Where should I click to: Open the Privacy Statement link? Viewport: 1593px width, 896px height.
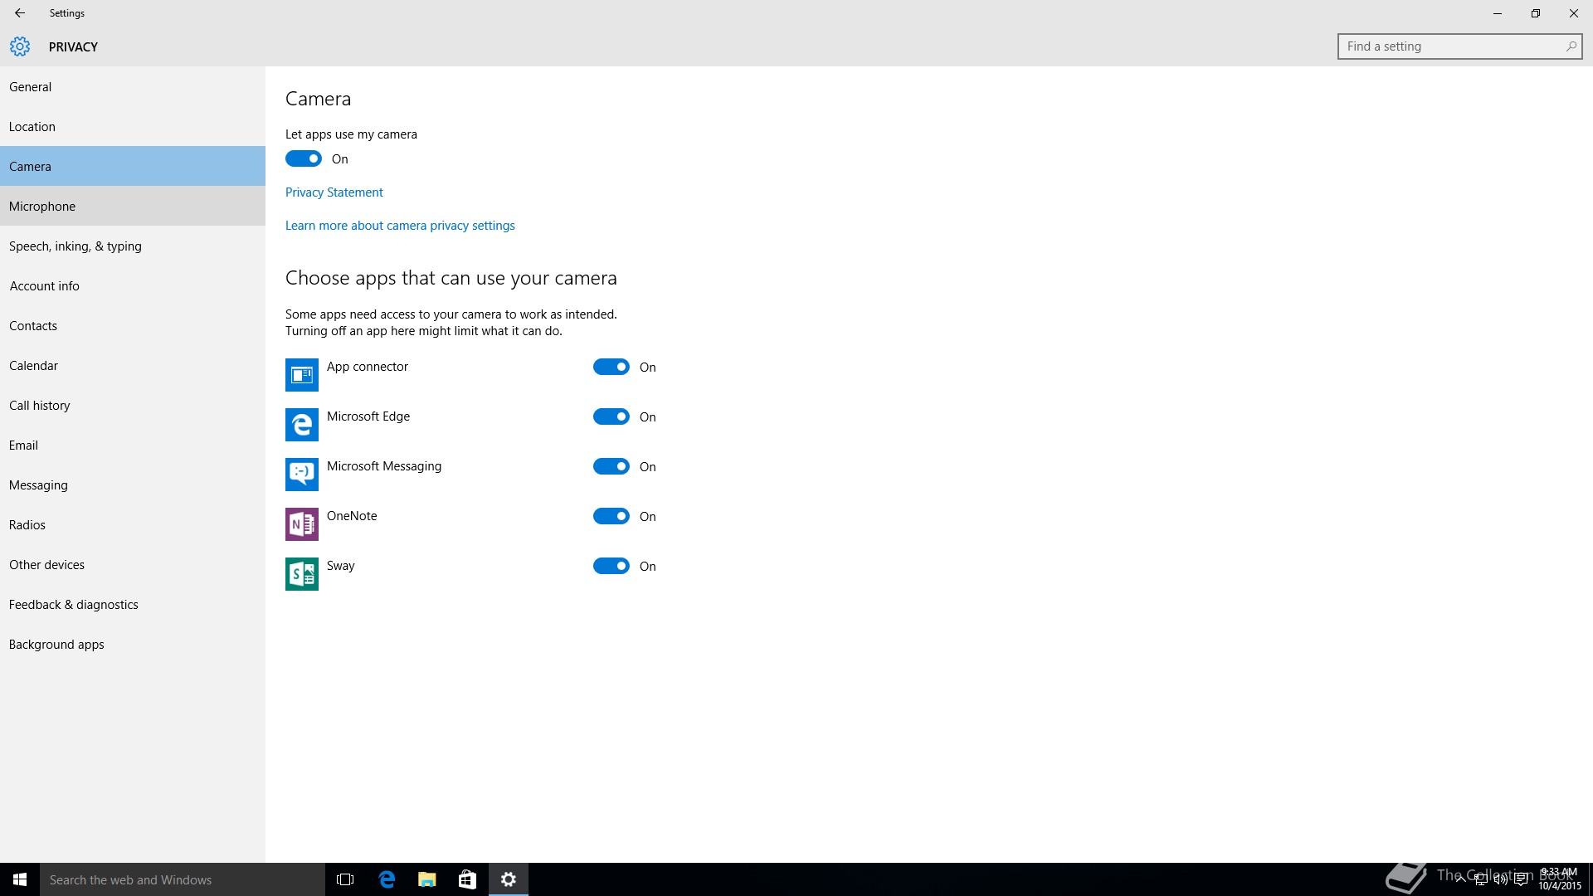coord(334,192)
